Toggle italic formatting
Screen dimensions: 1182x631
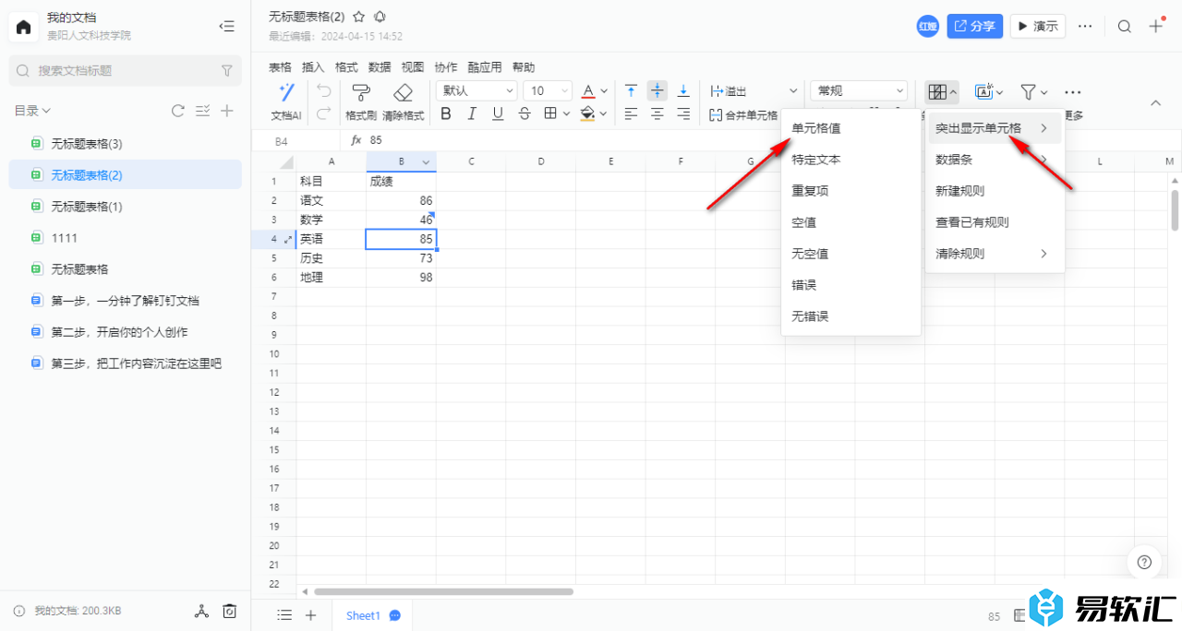tap(472, 113)
